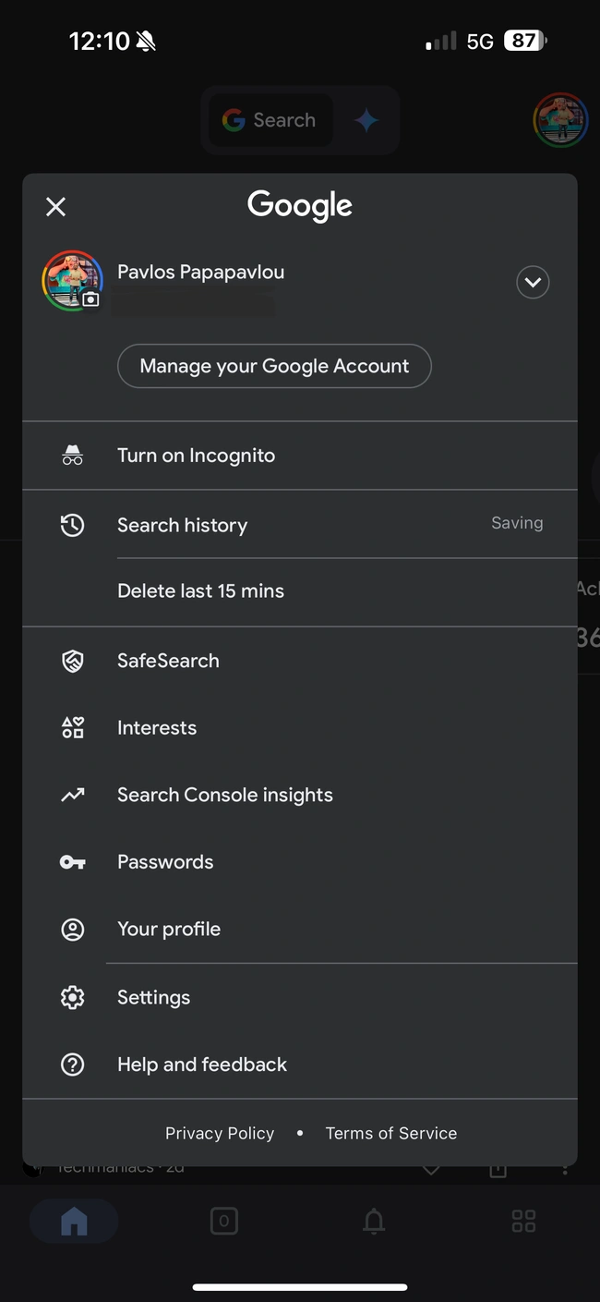Tap the Search Console insights trend icon
The height and width of the screenshot is (1302, 600).
point(72,795)
